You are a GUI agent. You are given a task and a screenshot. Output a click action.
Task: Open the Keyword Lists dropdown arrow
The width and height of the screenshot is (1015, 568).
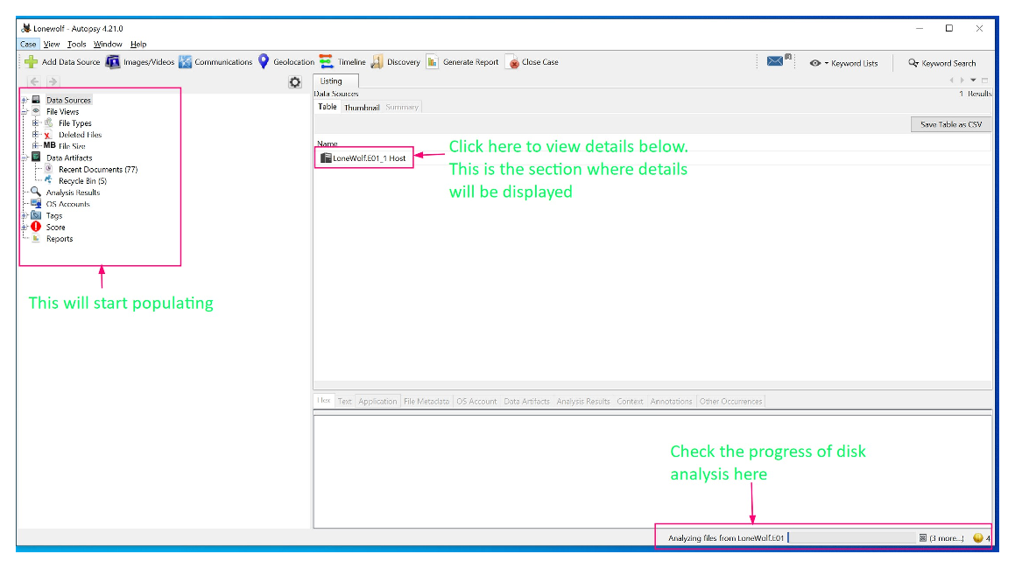point(827,63)
